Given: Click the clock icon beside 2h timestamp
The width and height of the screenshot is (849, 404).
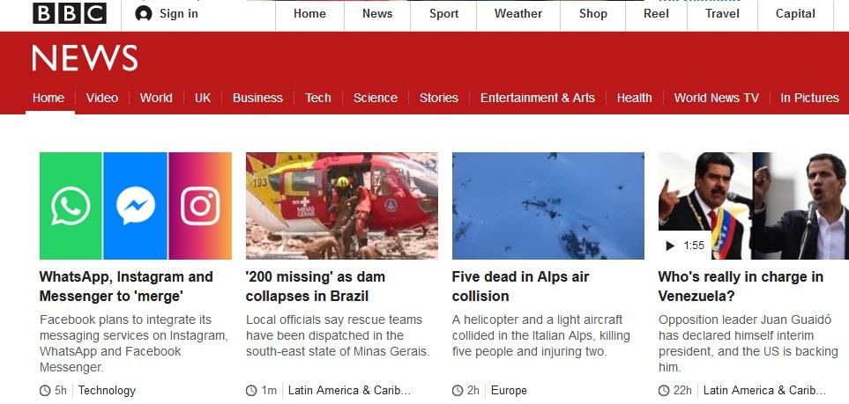Looking at the screenshot, I should (458, 391).
